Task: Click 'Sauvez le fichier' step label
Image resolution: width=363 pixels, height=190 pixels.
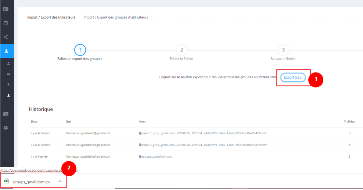Action: [283, 59]
